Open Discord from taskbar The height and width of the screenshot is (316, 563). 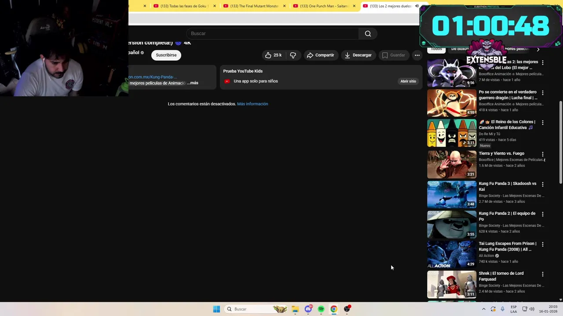(308, 309)
